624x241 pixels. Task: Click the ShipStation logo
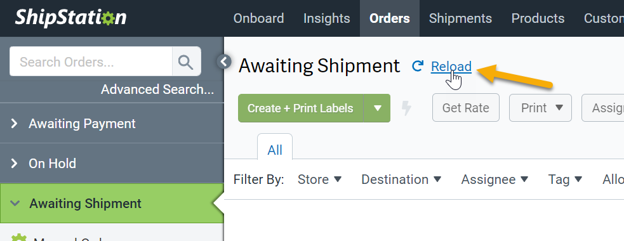(x=70, y=18)
